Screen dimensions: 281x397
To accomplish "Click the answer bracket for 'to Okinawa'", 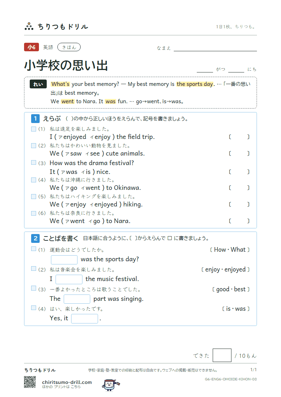I will click(239, 188).
